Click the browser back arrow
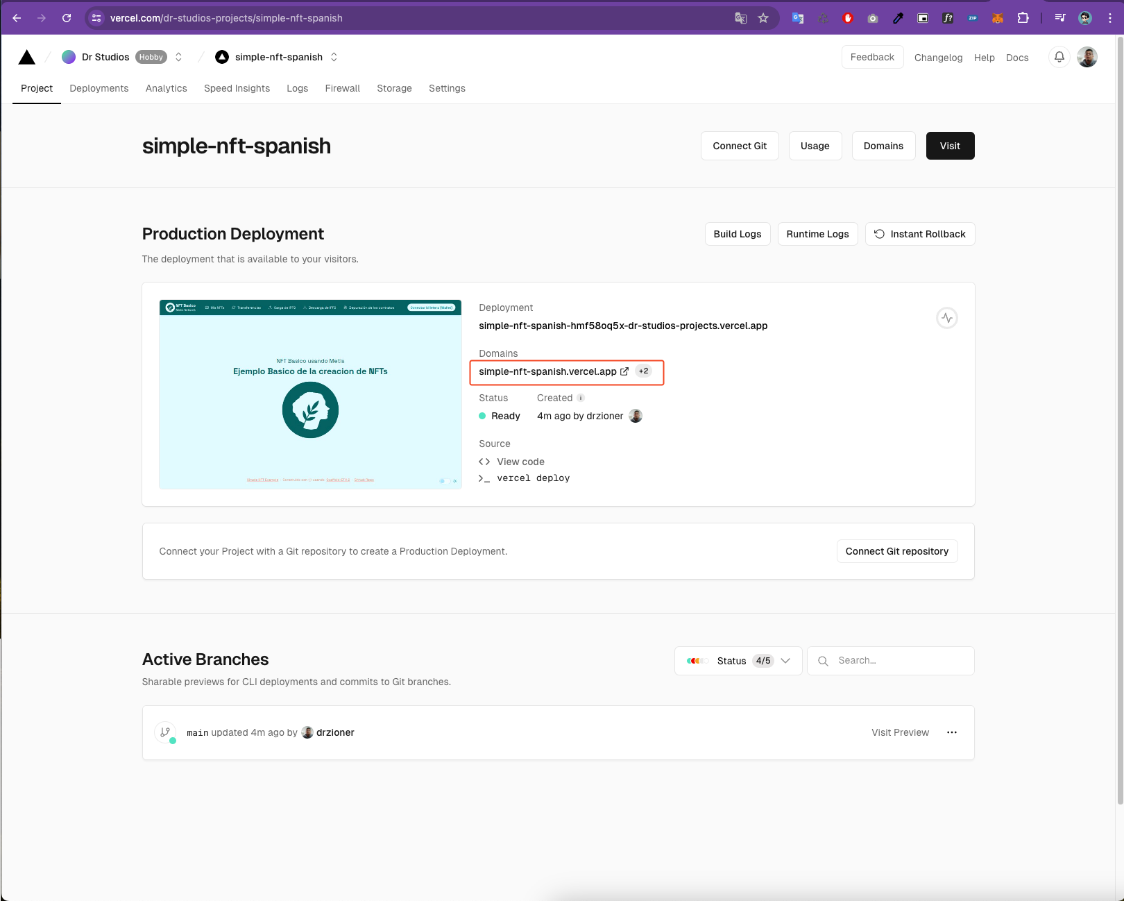 (17, 18)
